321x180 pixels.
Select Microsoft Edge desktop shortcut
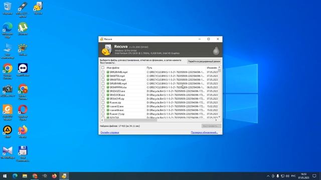pos(8,30)
